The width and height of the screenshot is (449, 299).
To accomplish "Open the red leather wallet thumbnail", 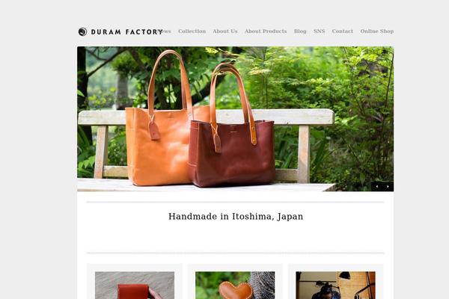I will [x=135, y=286].
